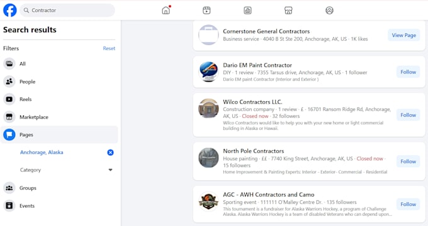Click the Anchorage, Alaska location link

coord(42,152)
